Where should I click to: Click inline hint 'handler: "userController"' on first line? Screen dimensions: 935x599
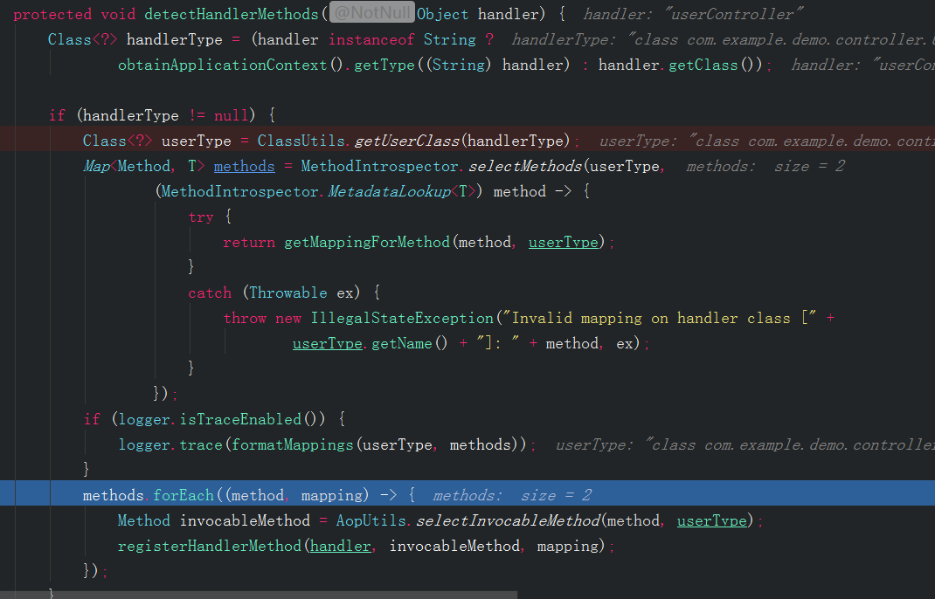tap(693, 14)
